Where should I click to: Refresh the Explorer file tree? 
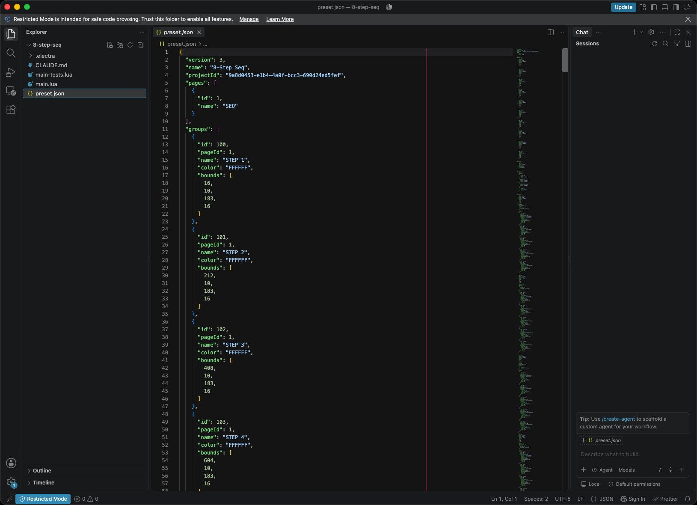tap(130, 45)
